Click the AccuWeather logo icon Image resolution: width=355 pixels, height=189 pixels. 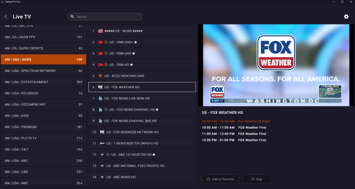(x=100, y=76)
